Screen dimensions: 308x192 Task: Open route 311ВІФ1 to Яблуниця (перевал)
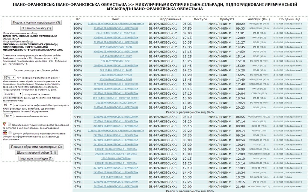(x=116, y=24)
